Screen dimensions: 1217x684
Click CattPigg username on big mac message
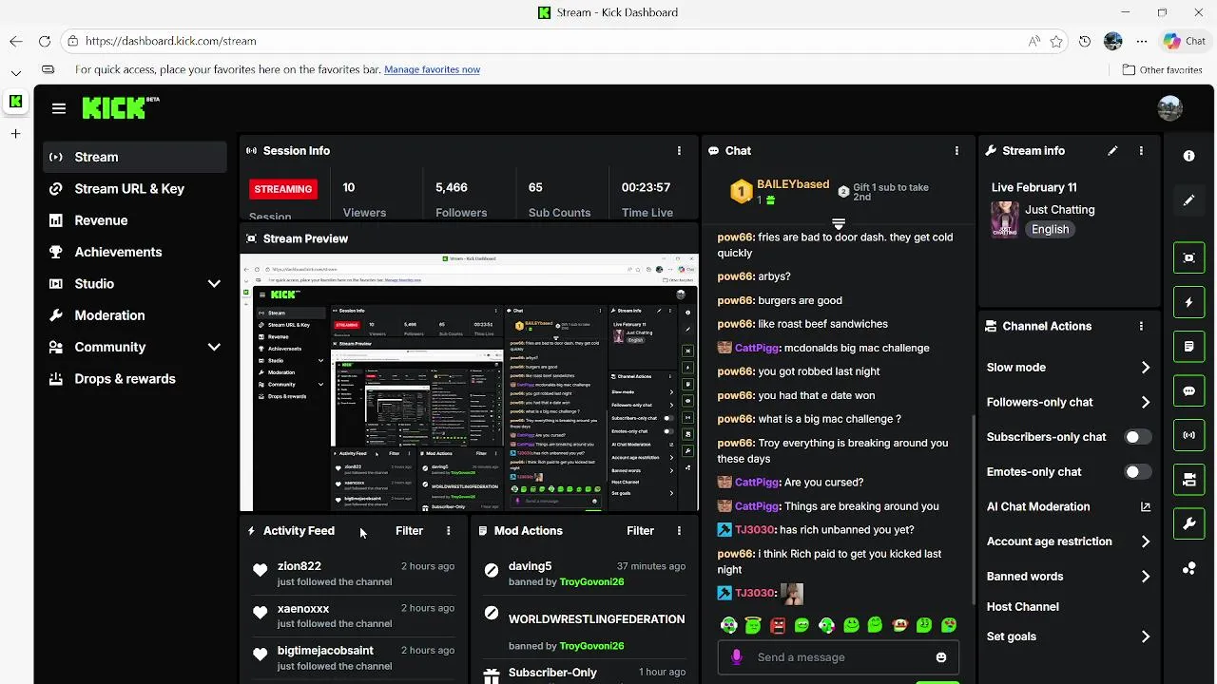757,348
